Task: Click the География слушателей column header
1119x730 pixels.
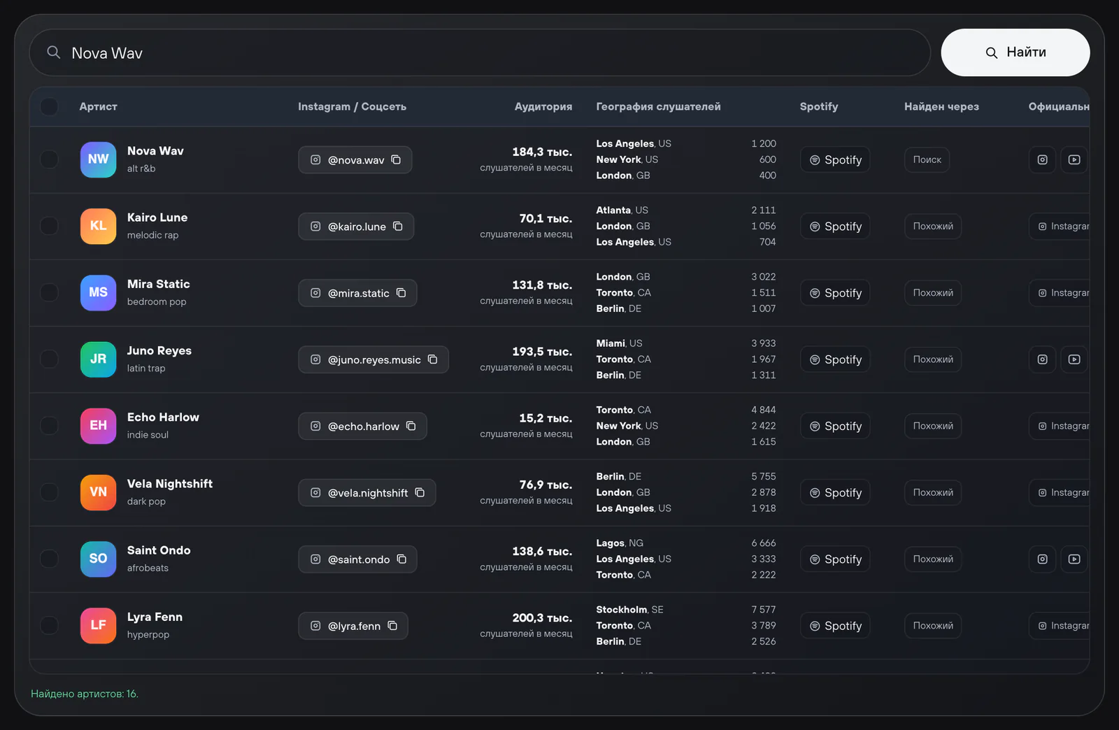Action: (658, 106)
